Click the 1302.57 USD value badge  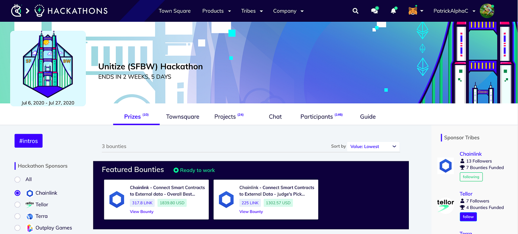pos(278,203)
